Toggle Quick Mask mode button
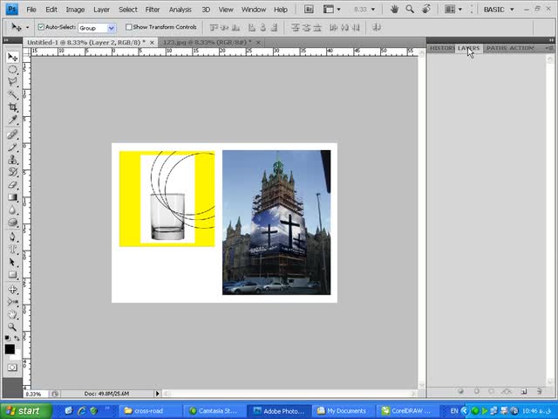This screenshot has width=558, height=419. 12,367
